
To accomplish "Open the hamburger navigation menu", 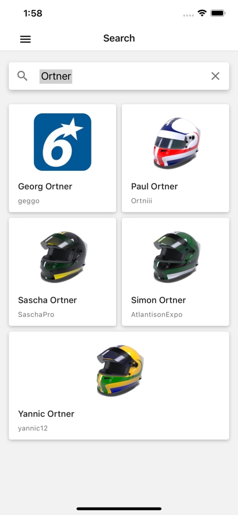I will [x=25, y=39].
